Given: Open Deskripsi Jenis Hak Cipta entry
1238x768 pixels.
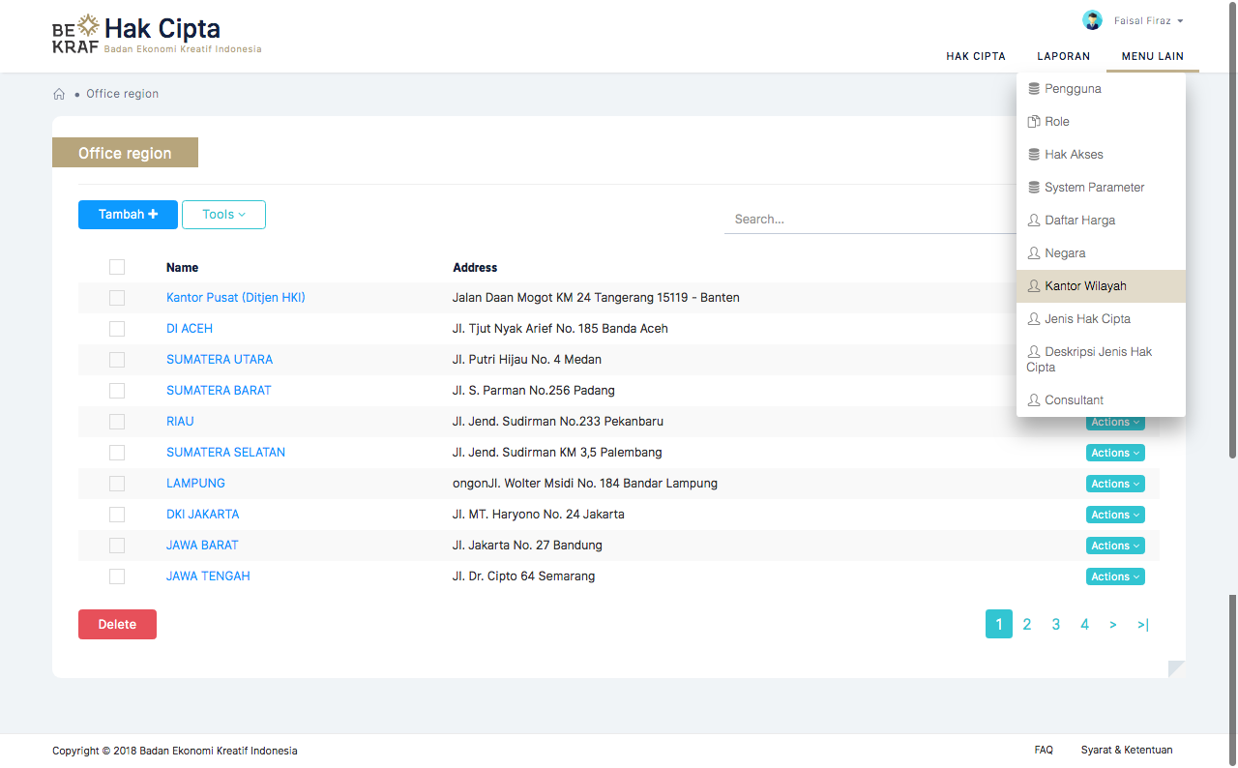Looking at the screenshot, I should (x=1101, y=360).
